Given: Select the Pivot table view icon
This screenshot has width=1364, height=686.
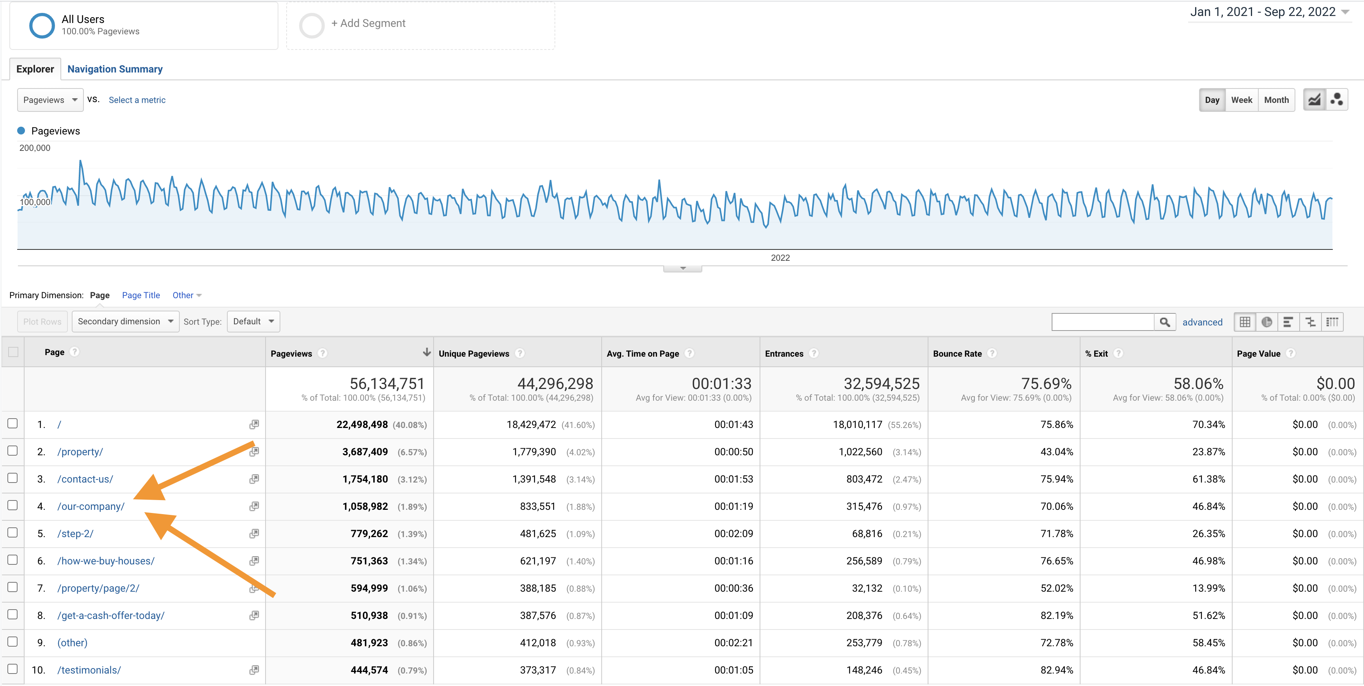Looking at the screenshot, I should (x=1332, y=322).
